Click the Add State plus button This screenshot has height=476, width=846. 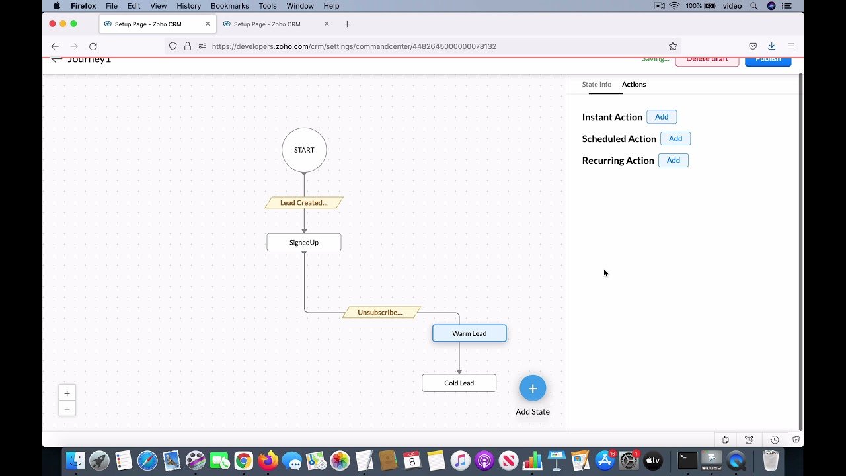coord(533,389)
